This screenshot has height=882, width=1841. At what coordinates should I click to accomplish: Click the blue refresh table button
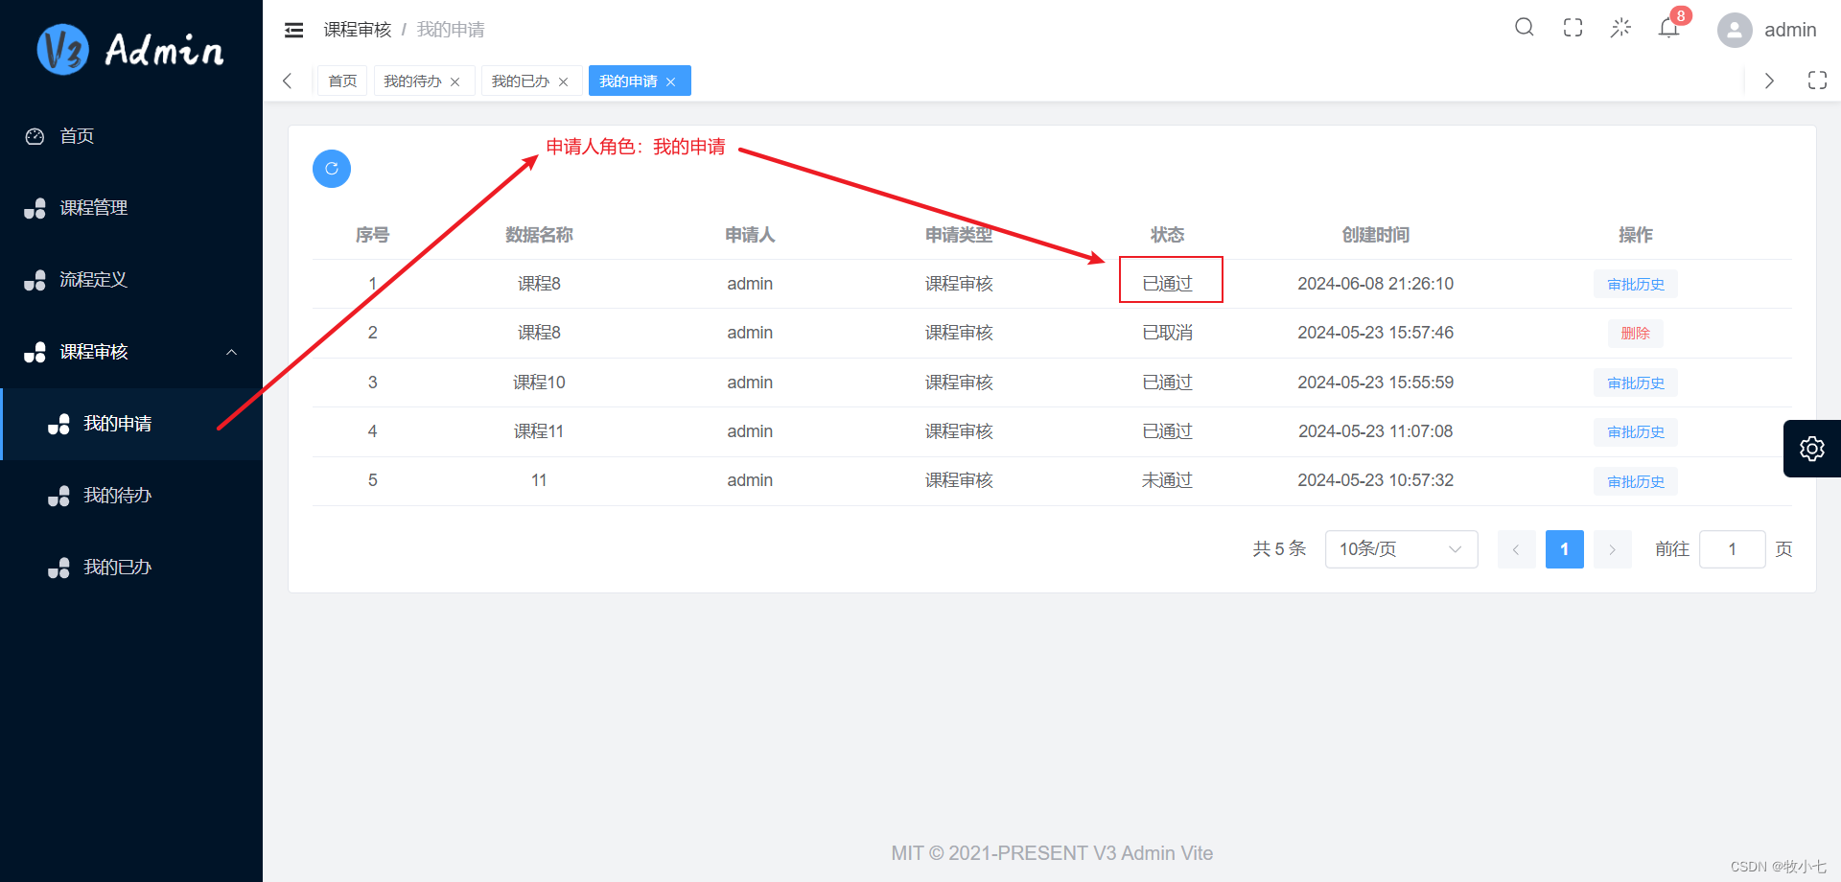pos(332,169)
